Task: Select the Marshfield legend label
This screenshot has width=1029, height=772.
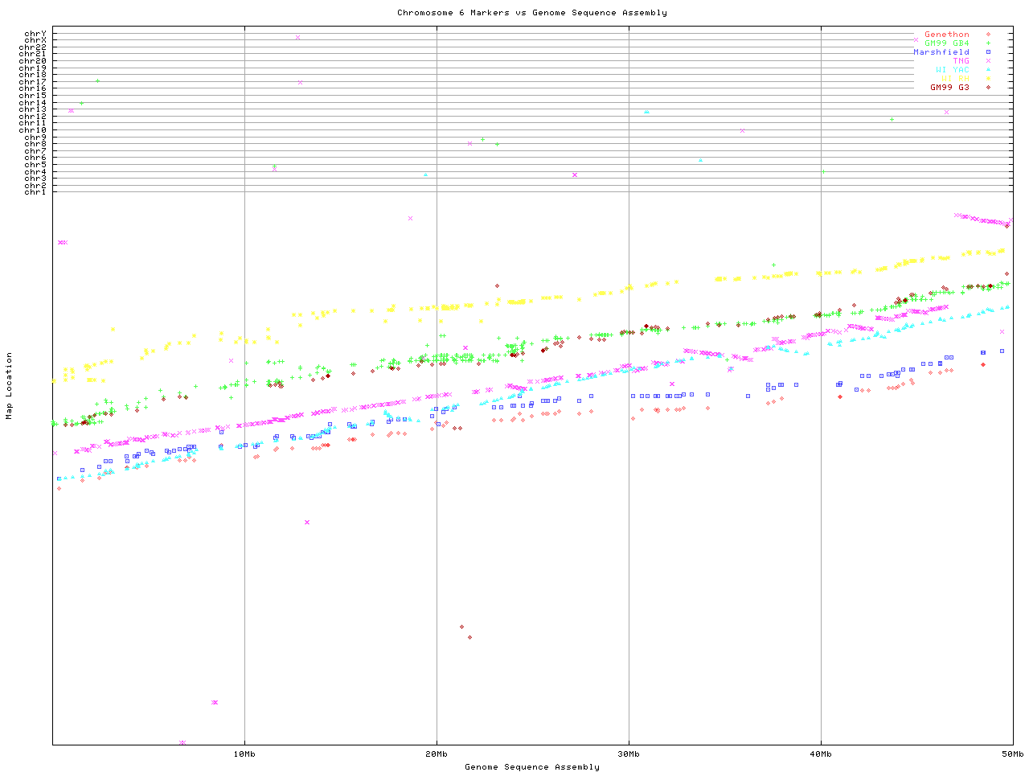Action: [941, 52]
